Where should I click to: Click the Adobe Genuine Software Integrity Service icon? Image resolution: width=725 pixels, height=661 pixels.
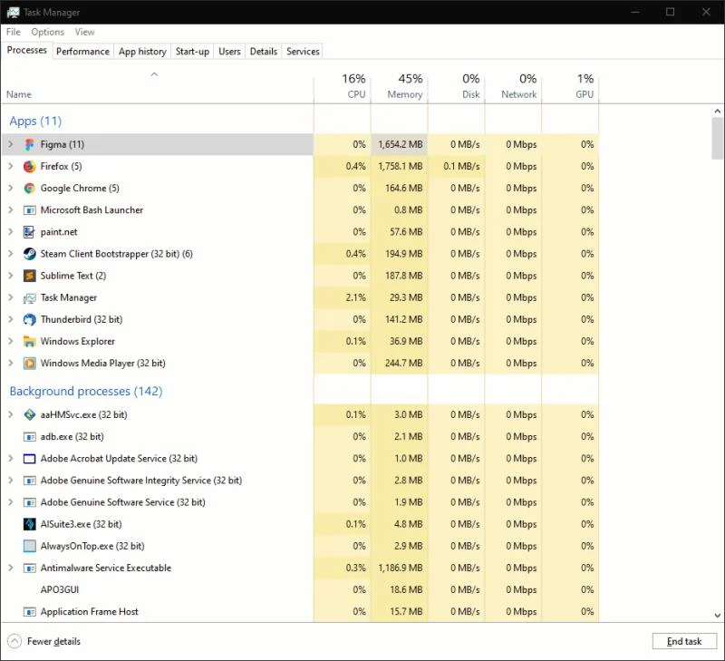30,481
